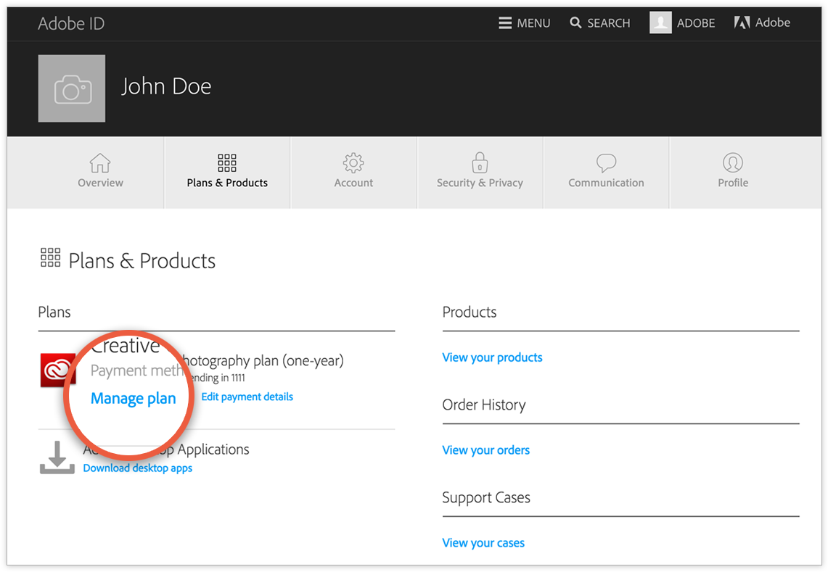
Task: Click the 'ending in 1111' payment text
Action: click(x=216, y=378)
